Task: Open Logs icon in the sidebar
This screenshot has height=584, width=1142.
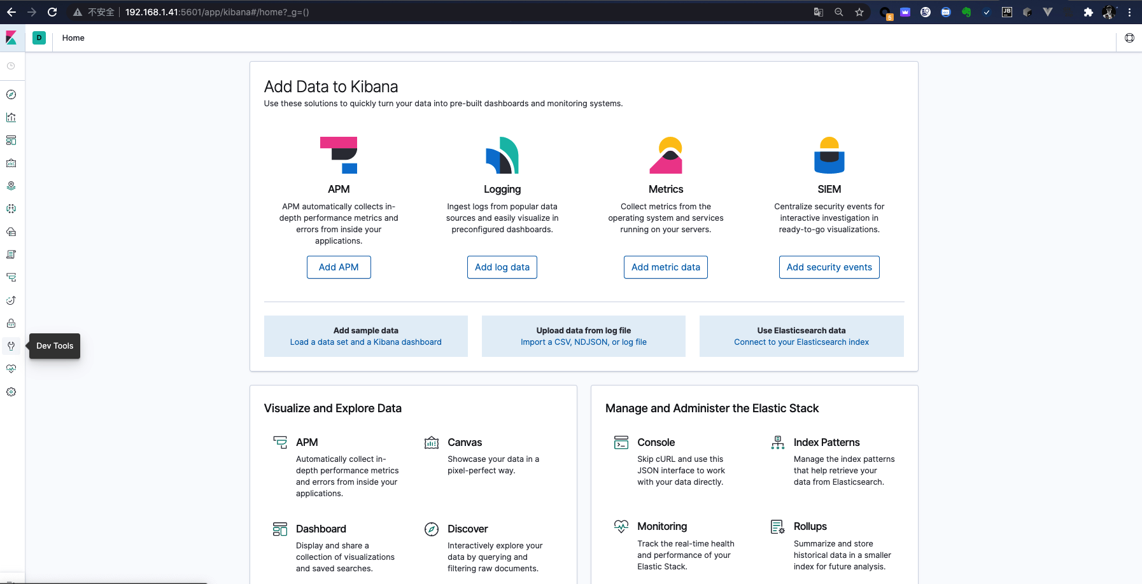Action: click(x=11, y=254)
